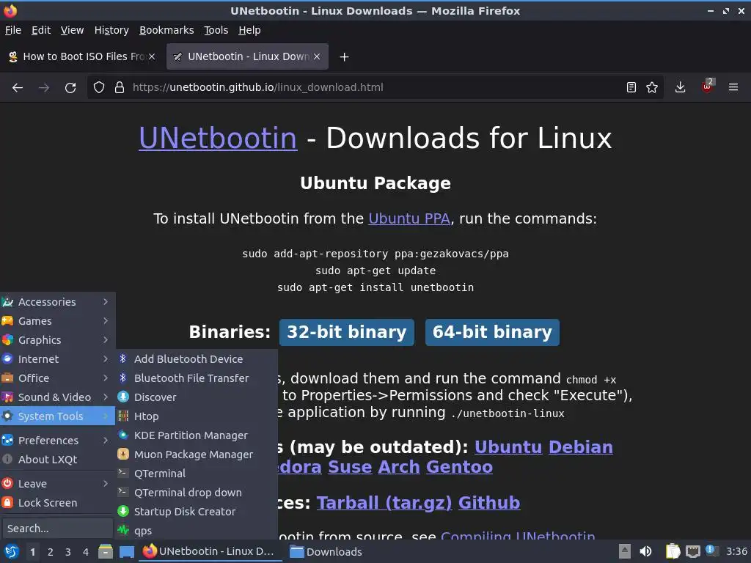Open volume control in system tray
This screenshot has height=563, width=751.
pyautogui.click(x=645, y=551)
